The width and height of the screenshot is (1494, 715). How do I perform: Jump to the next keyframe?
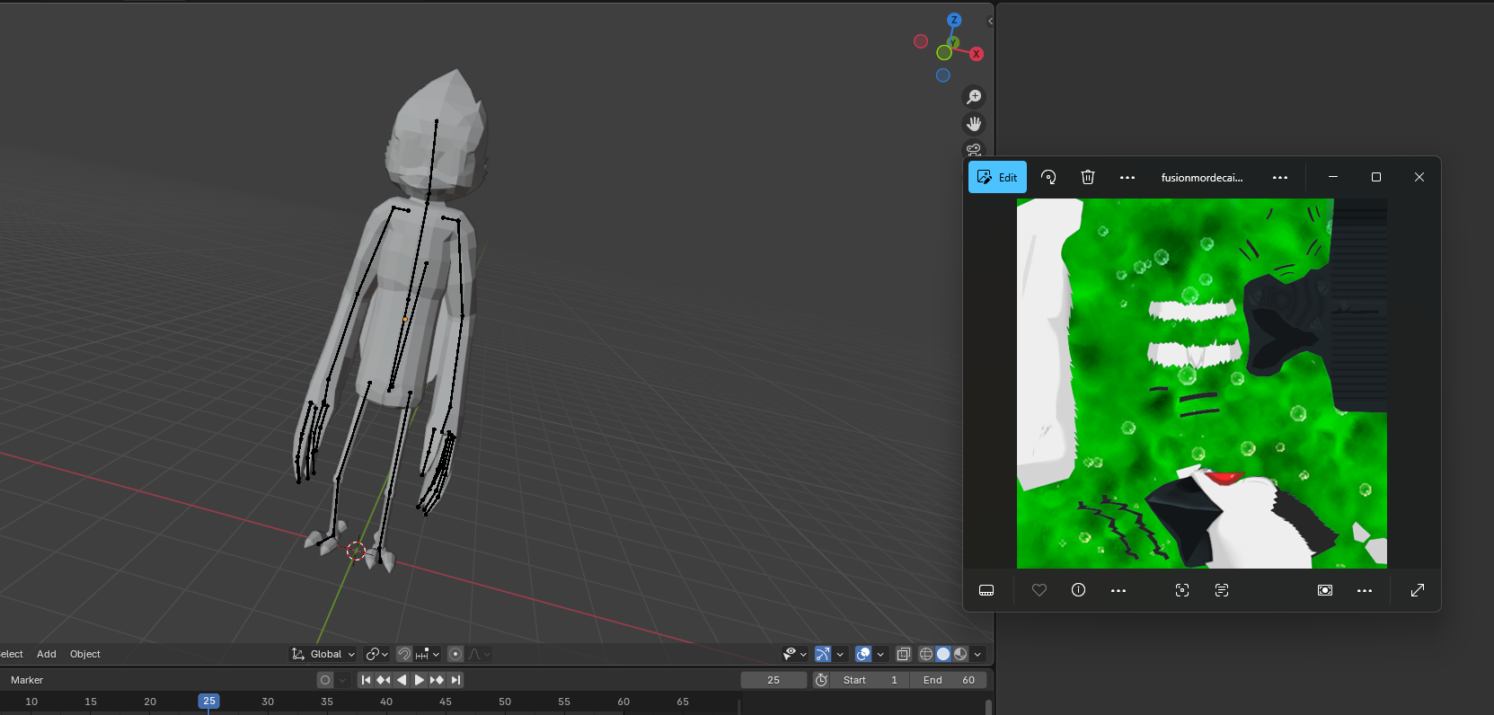coord(438,680)
